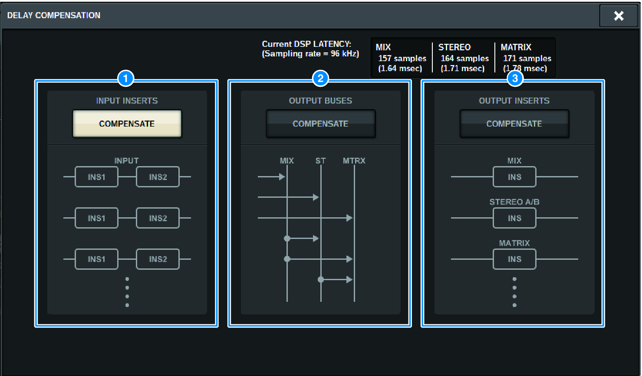
Task: Click the MIX INS block under OUTPUT INSERTS
Action: click(514, 177)
